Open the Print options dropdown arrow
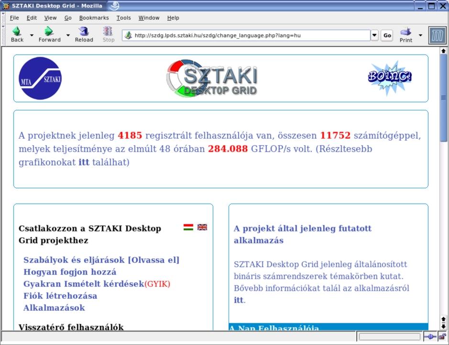This screenshot has height=345, width=449. point(420,35)
